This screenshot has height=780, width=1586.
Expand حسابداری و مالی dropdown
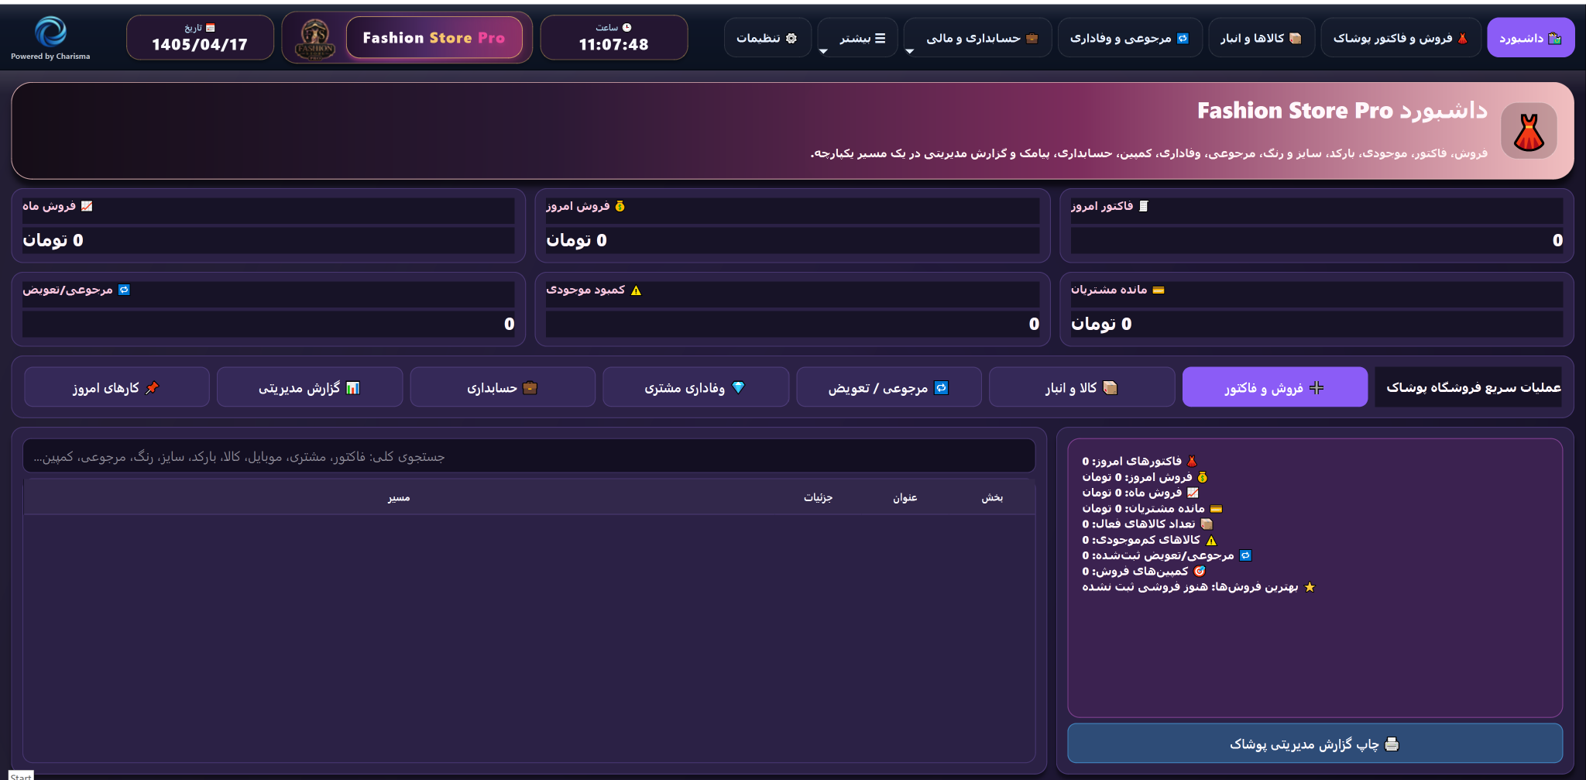tap(977, 38)
